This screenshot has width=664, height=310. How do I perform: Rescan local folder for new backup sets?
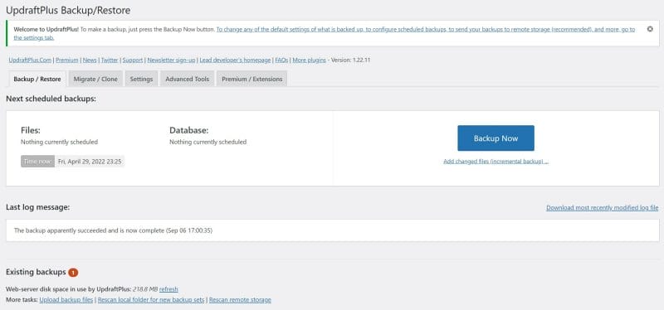pos(152,300)
